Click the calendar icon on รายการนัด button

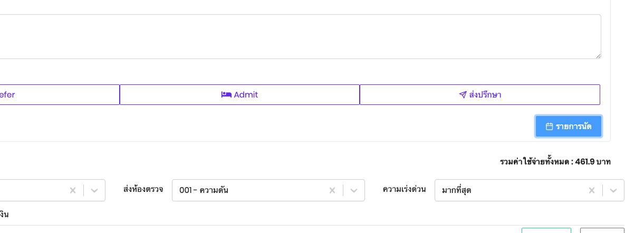(549, 127)
